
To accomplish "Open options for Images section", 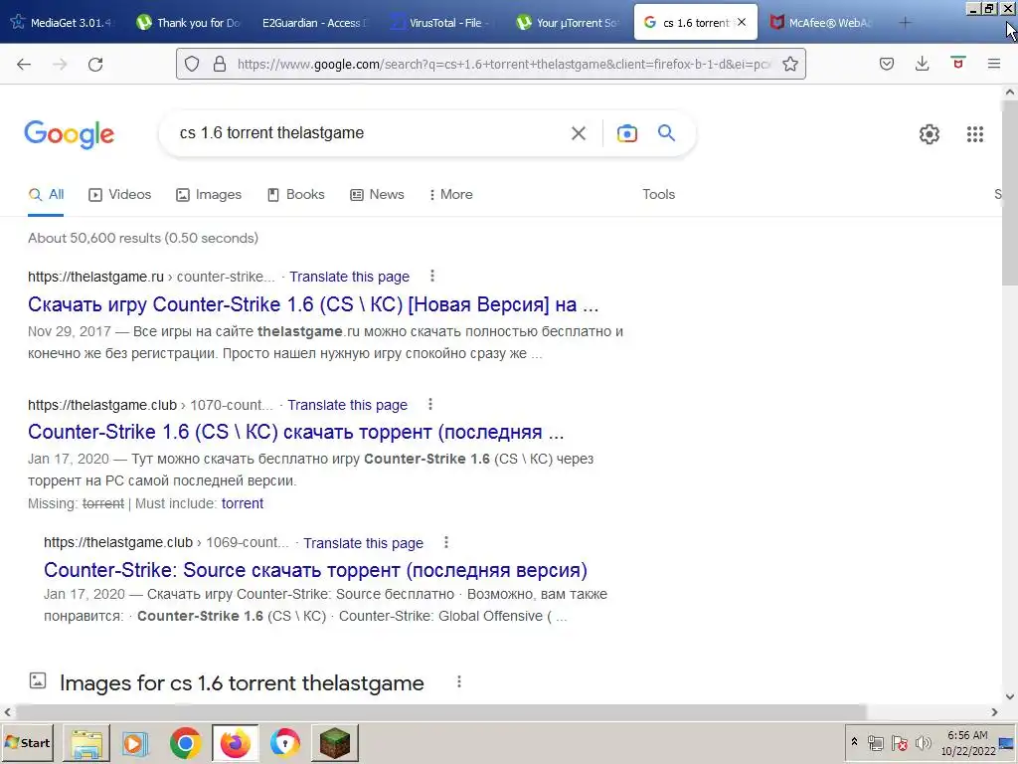I will point(459,681).
